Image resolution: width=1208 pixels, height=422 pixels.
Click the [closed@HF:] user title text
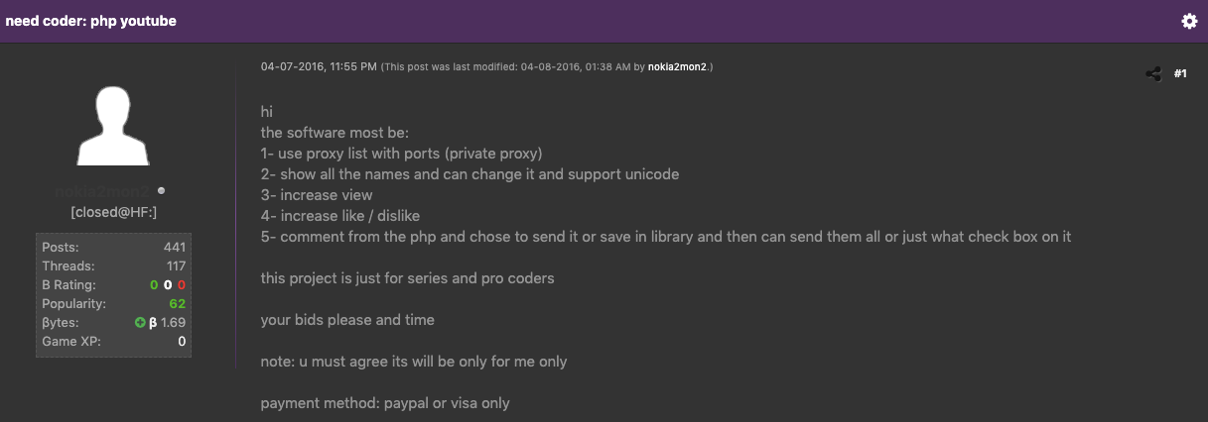113,212
